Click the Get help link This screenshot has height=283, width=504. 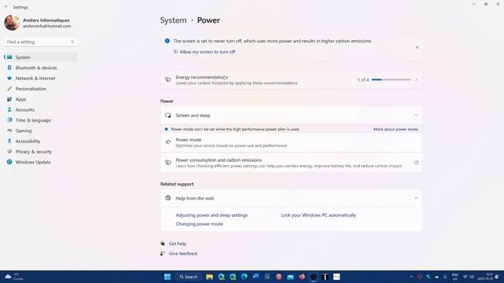click(x=177, y=244)
